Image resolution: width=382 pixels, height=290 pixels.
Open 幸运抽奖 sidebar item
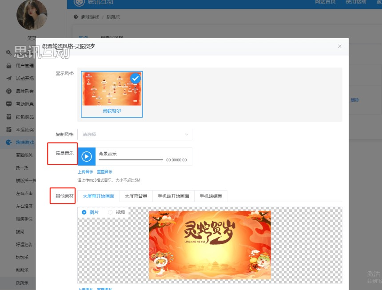pos(24,130)
